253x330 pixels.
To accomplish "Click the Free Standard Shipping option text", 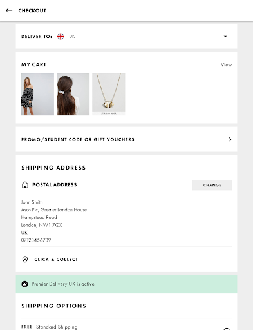I will (x=50, y=327).
